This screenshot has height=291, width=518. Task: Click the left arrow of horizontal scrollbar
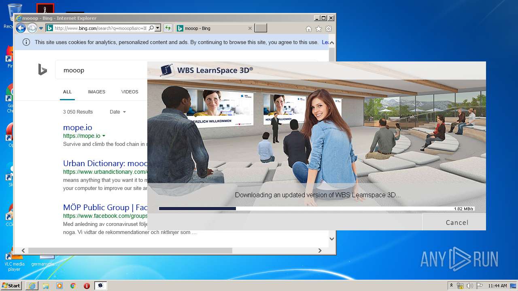pyautogui.click(x=23, y=251)
